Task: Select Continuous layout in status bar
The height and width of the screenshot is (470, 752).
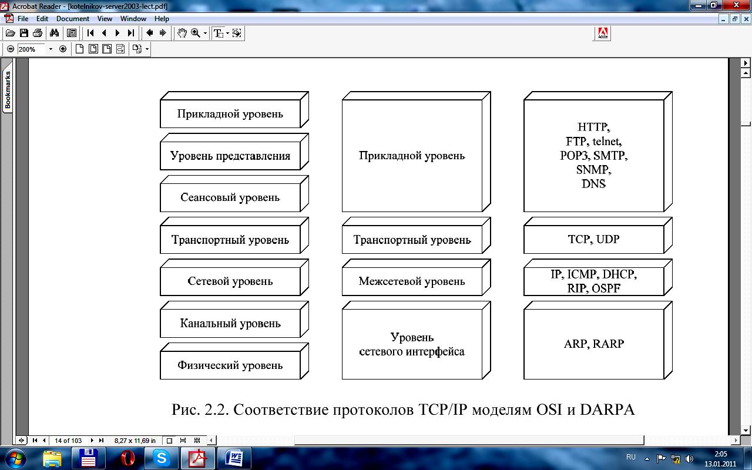Action: (183, 440)
